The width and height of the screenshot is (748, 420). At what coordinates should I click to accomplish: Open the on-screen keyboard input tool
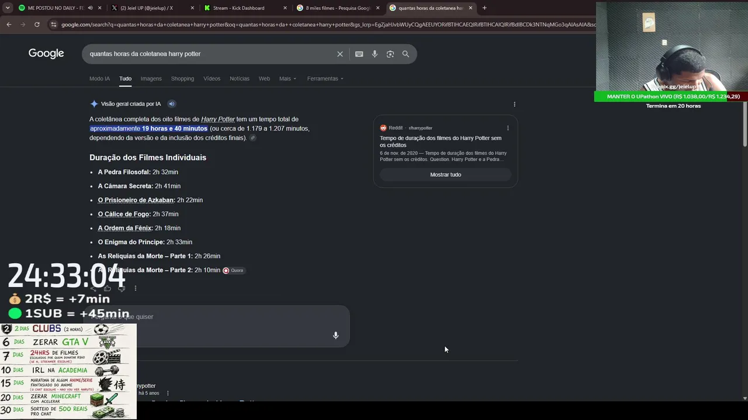[x=359, y=54]
